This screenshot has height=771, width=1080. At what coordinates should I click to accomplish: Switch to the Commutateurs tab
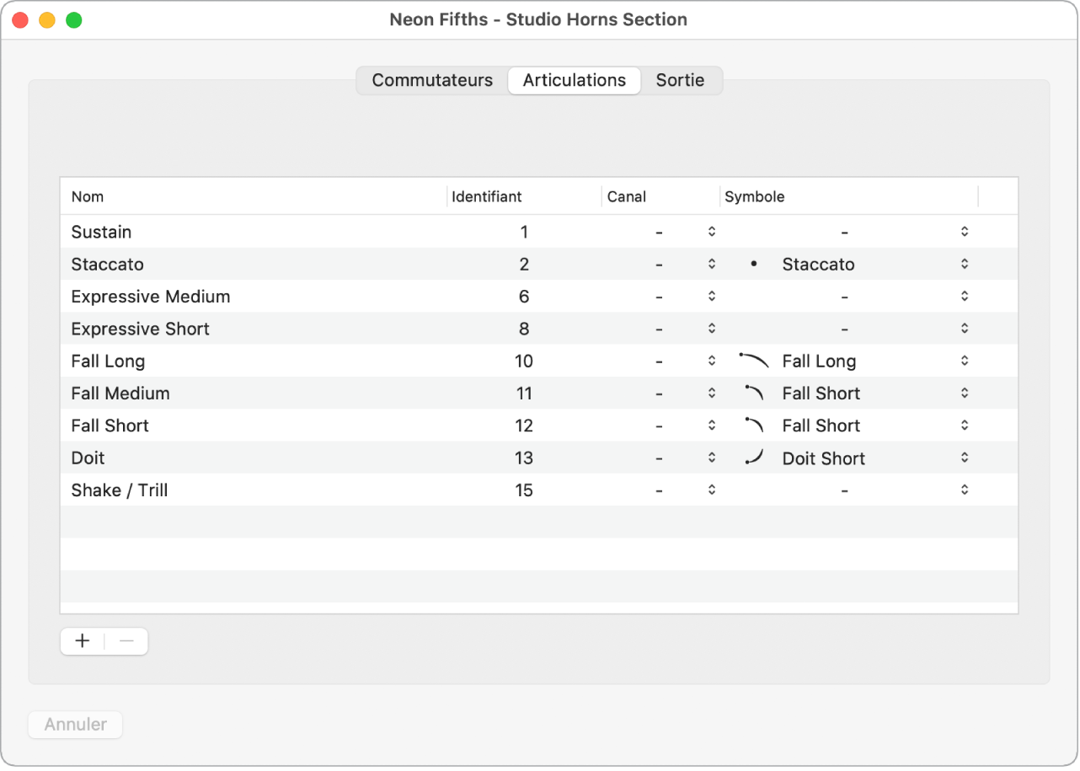coord(432,81)
